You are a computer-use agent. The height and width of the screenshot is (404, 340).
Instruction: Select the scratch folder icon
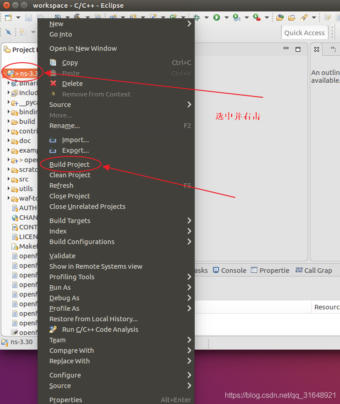pyautogui.click(x=15, y=170)
